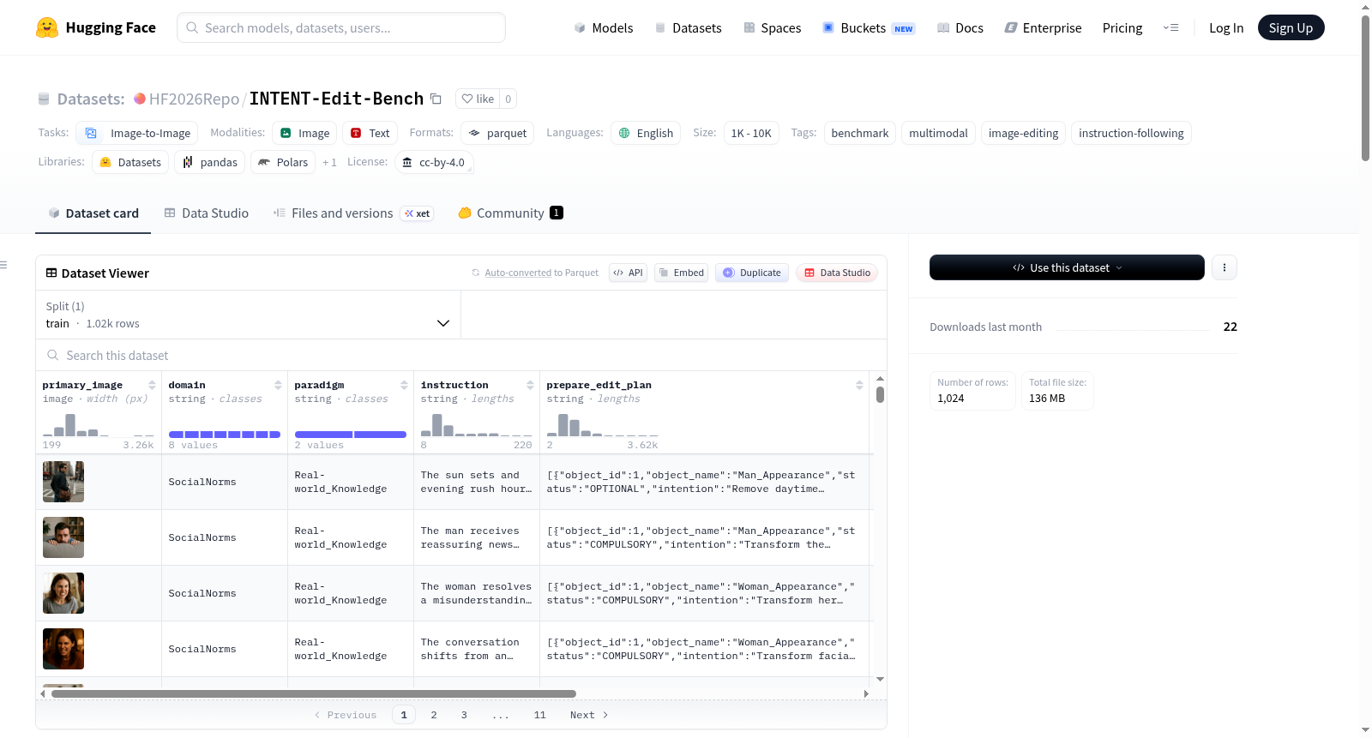This screenshot has width=1372, height=738.
Task: Click the image-editing tag
Action: click(1023, 133)
